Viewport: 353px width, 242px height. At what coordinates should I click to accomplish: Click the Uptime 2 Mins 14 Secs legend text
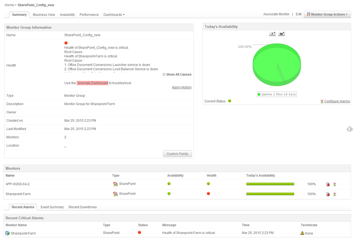click(278, 94)
